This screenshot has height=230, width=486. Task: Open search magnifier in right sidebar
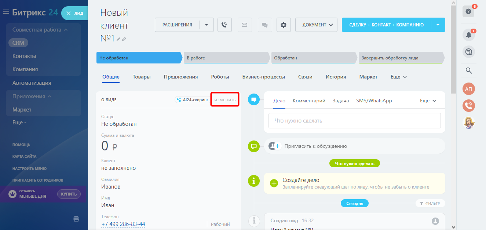[468, 70]
